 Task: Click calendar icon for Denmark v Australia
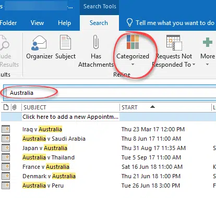click(x=6, y=176)
